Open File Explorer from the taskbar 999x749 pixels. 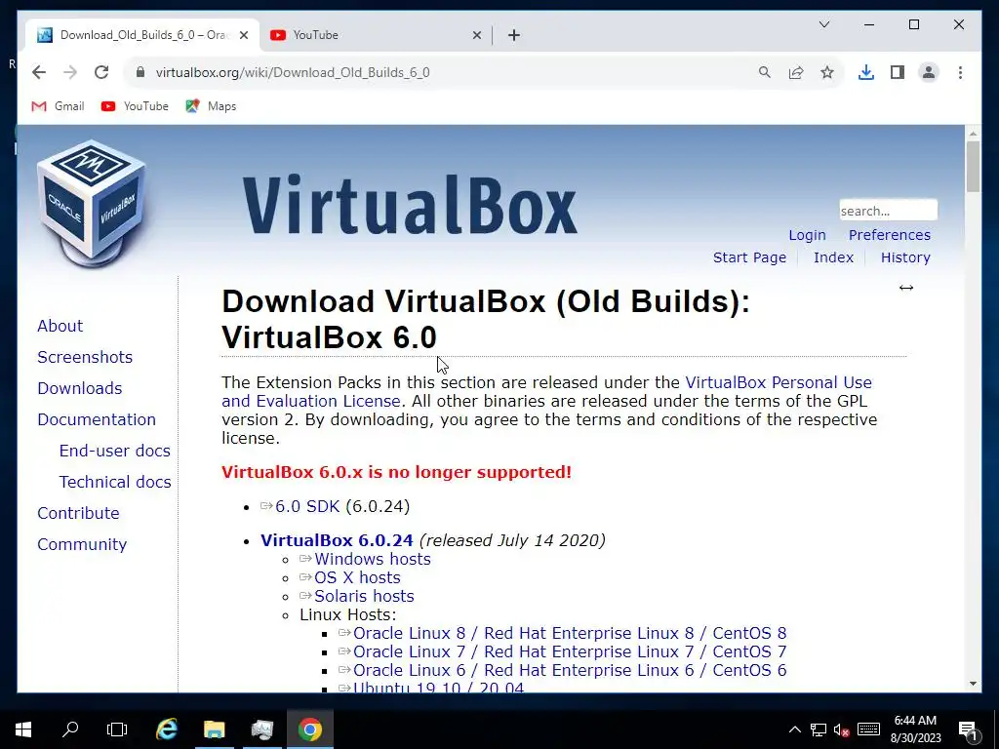click(x=214, y=729)
